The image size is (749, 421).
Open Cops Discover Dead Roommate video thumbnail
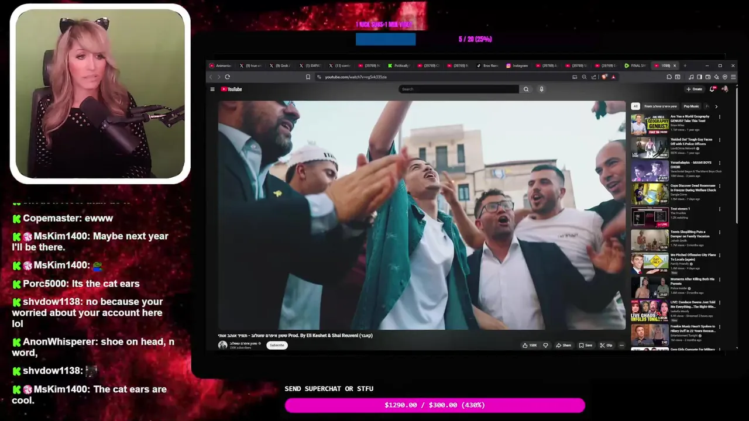pos(650,194)
